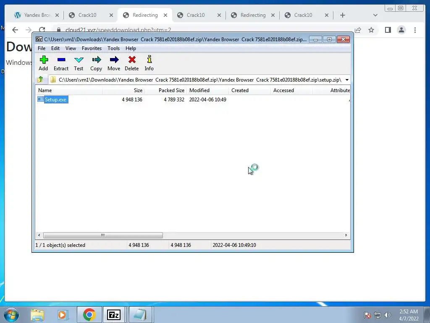Click the status bar date 2022-04-06 10:49:10

234,245
